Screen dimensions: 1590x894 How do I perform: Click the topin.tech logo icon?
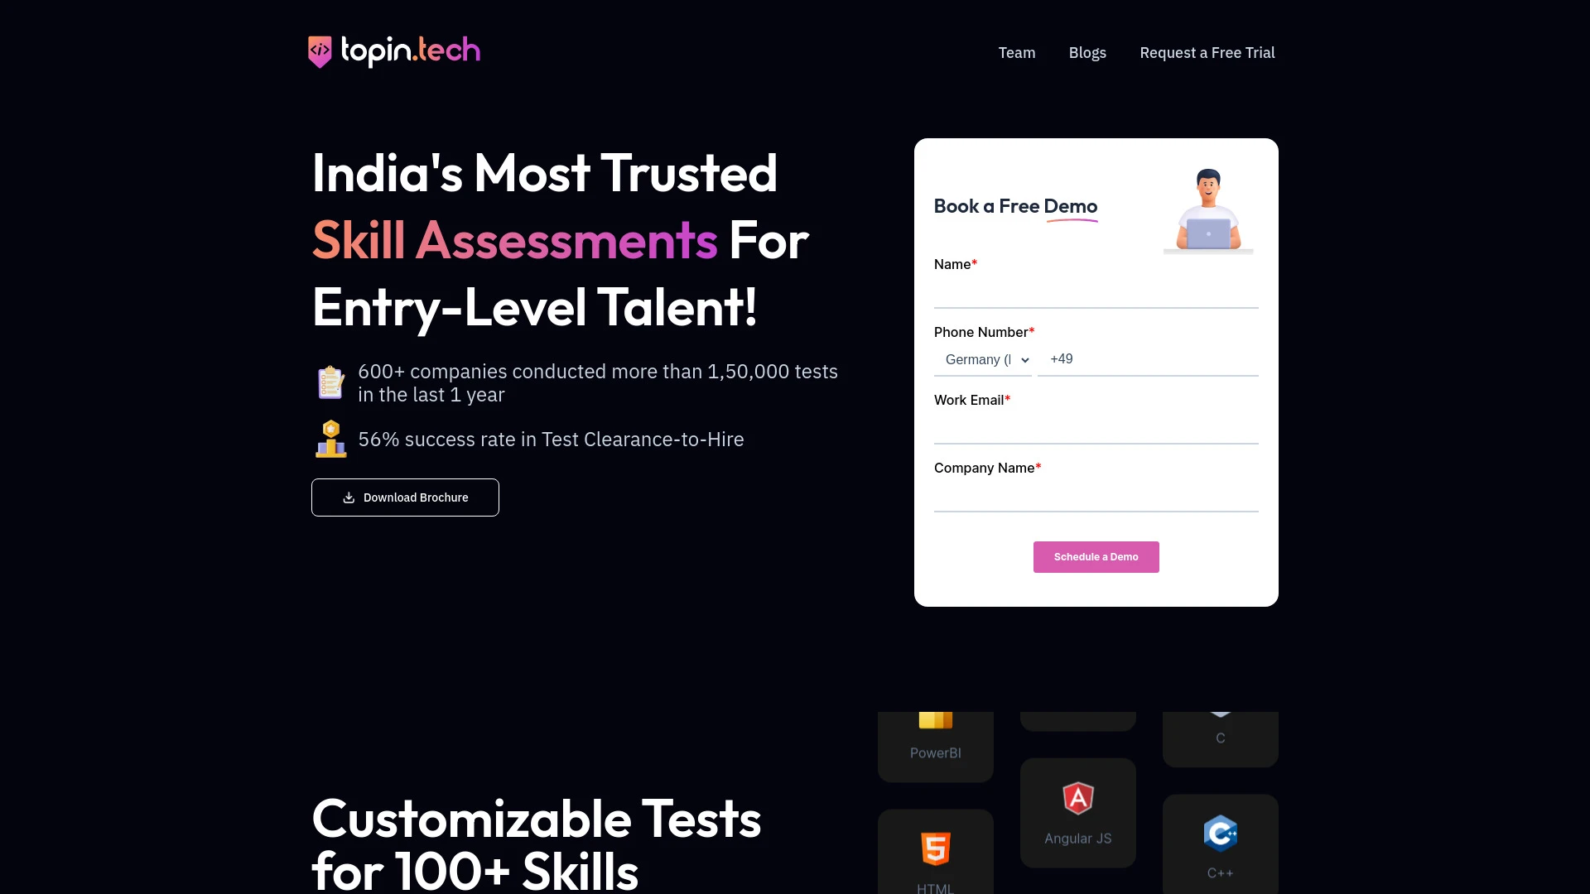(320, 51)
